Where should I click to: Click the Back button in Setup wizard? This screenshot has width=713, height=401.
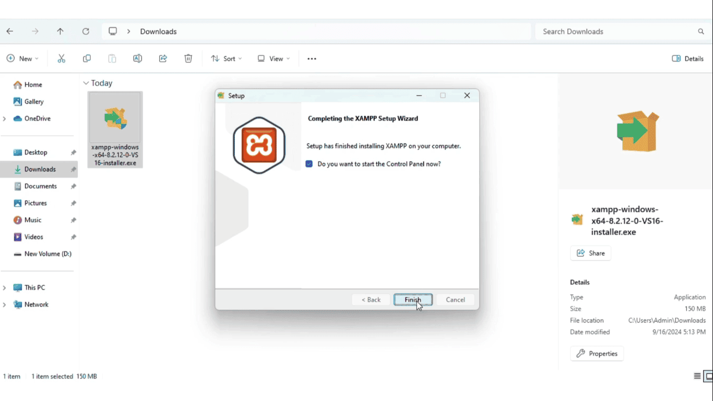coord(371,300)
